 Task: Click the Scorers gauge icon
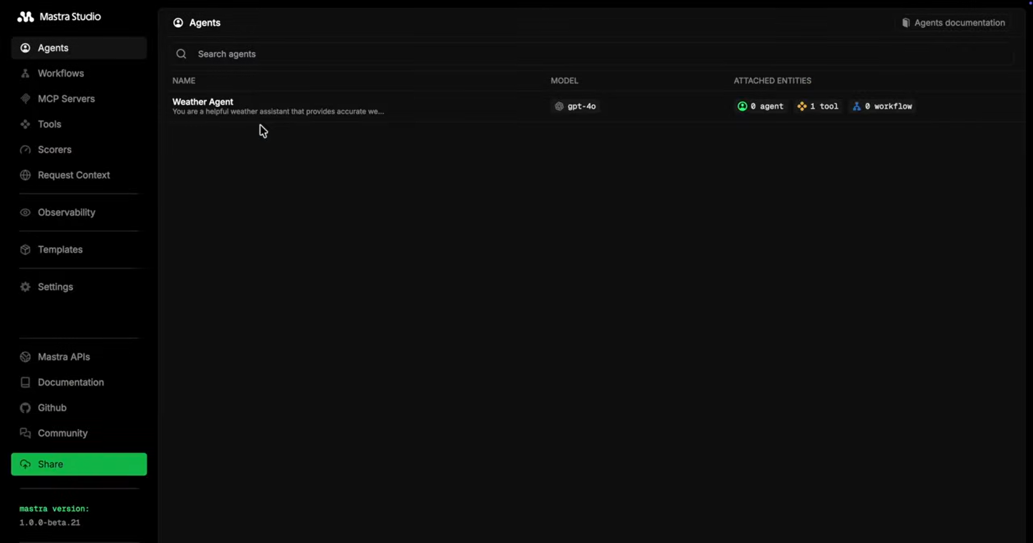point(25,150)
